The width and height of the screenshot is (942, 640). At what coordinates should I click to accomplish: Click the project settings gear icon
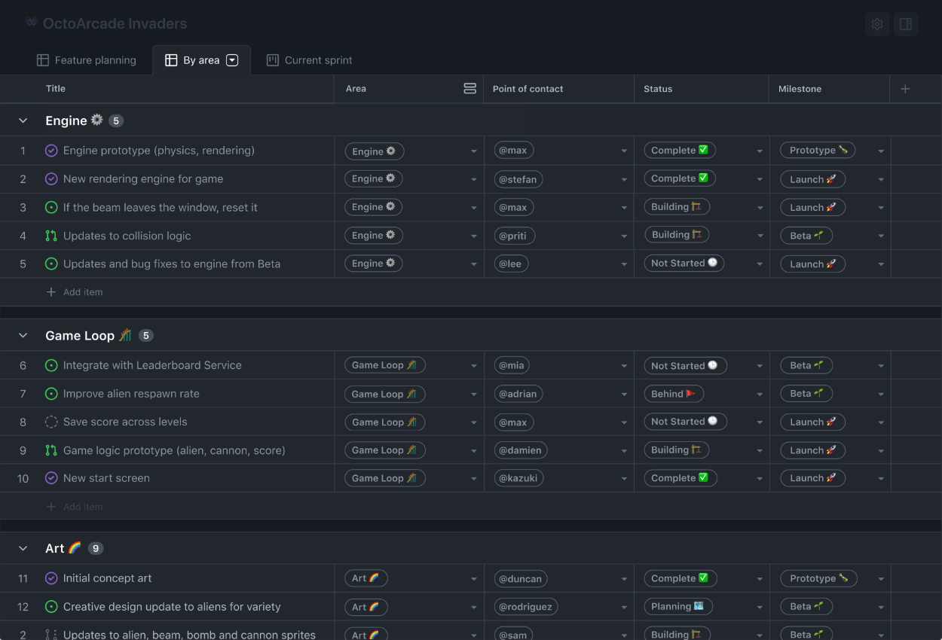click(x=876, y=23)
